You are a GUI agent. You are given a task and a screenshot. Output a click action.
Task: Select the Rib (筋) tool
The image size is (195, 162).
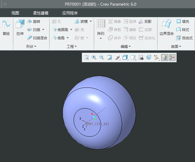click(79, 38)
